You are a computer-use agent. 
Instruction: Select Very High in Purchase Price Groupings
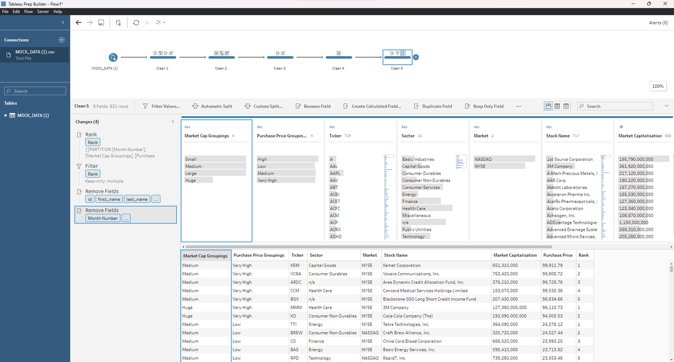pos(287,180)
